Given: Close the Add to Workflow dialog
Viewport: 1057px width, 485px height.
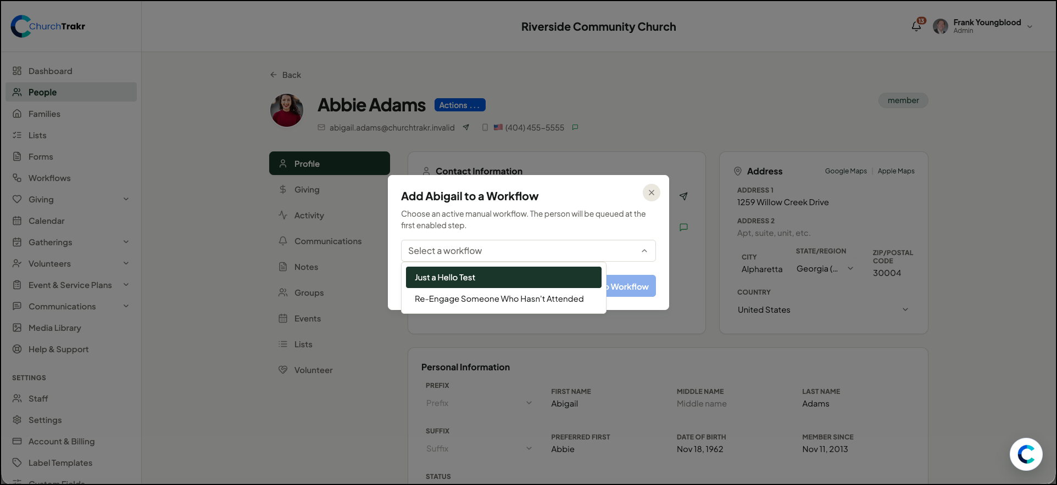Looking at the screenshot, I should coord(651,193).
